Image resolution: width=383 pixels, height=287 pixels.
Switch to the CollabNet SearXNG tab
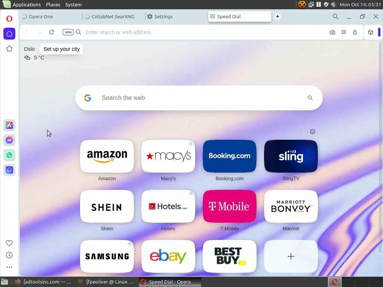click(x=113, y=16)
